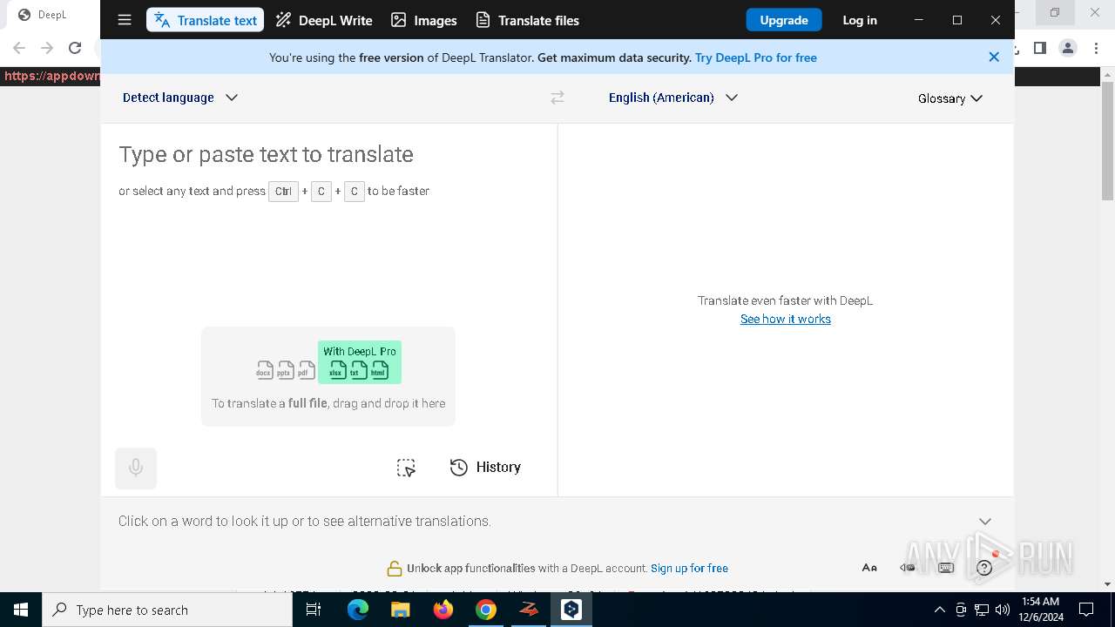Dismiss the free version banner
Screen dimensions: 1115x627
(x=994, y=57)
